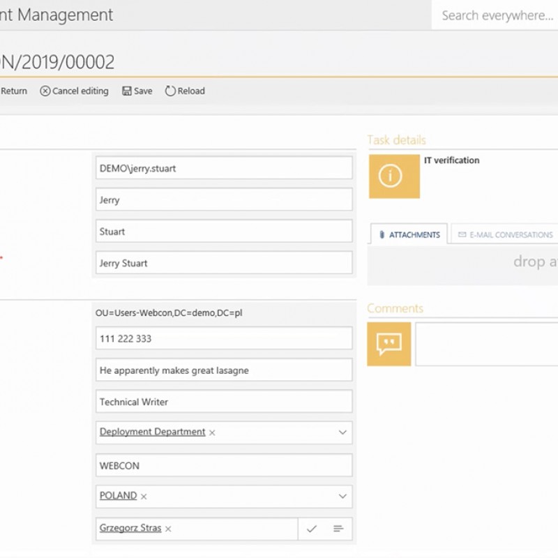Open the E-MAIL CONVERSATIONS tab
The image size is (558, 558).
505,235
